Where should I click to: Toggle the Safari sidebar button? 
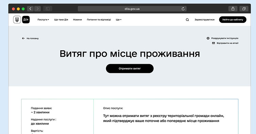48,9
